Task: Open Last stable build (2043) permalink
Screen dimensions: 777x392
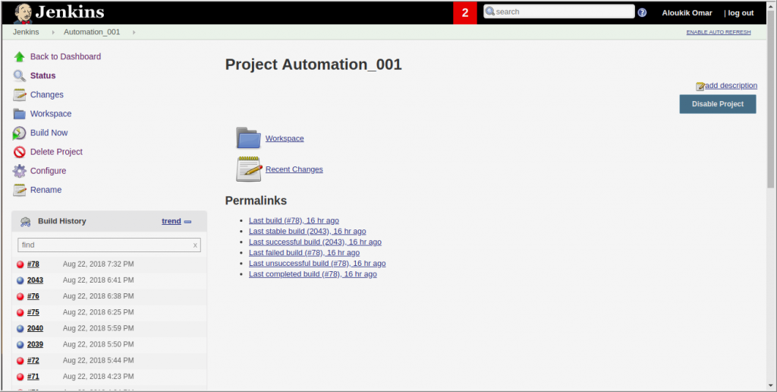Action: pos(307,231)
